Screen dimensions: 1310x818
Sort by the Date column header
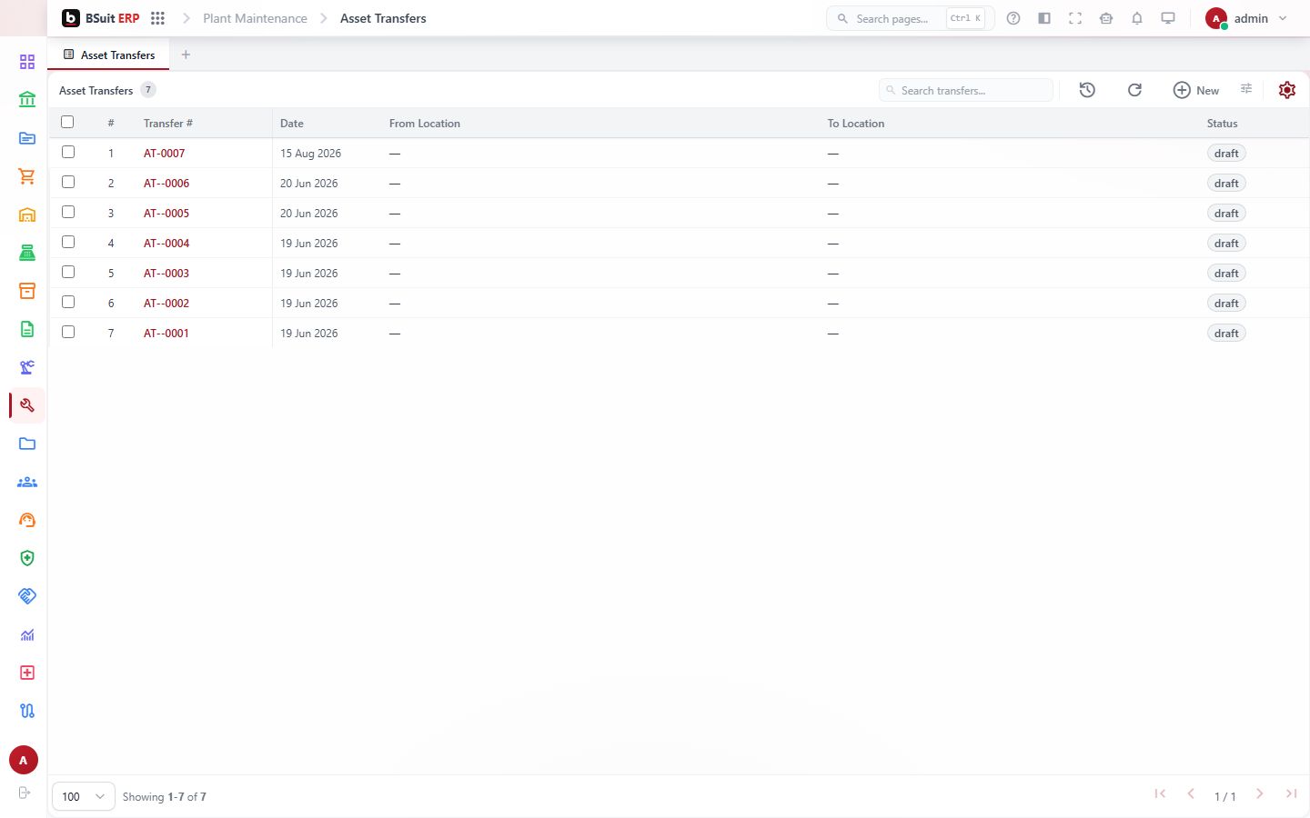pyautogui.click(x=292, y=124)
